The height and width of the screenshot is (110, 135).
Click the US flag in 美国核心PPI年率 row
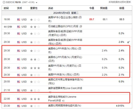click(x=19, y=51)
